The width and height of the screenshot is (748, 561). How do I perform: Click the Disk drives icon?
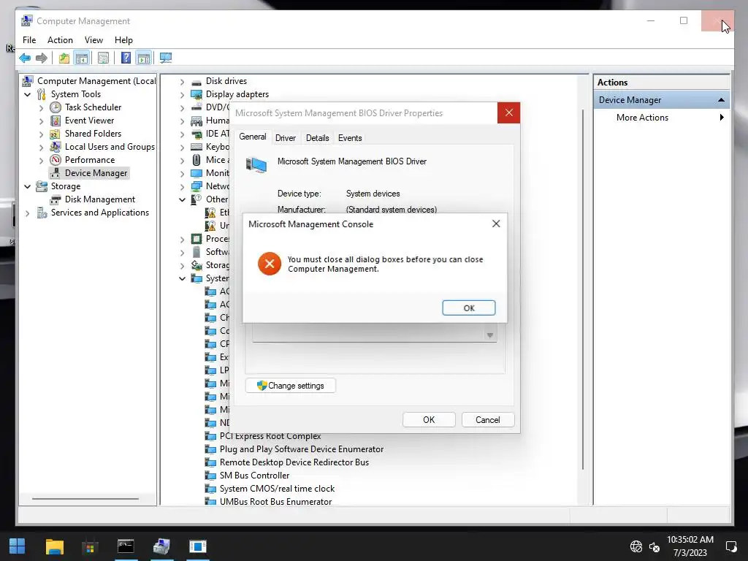[x=196, y=82]
